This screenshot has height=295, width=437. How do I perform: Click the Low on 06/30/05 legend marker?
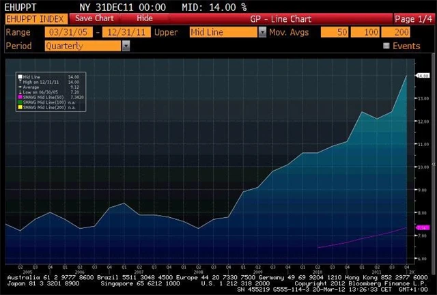coord(20,93)
